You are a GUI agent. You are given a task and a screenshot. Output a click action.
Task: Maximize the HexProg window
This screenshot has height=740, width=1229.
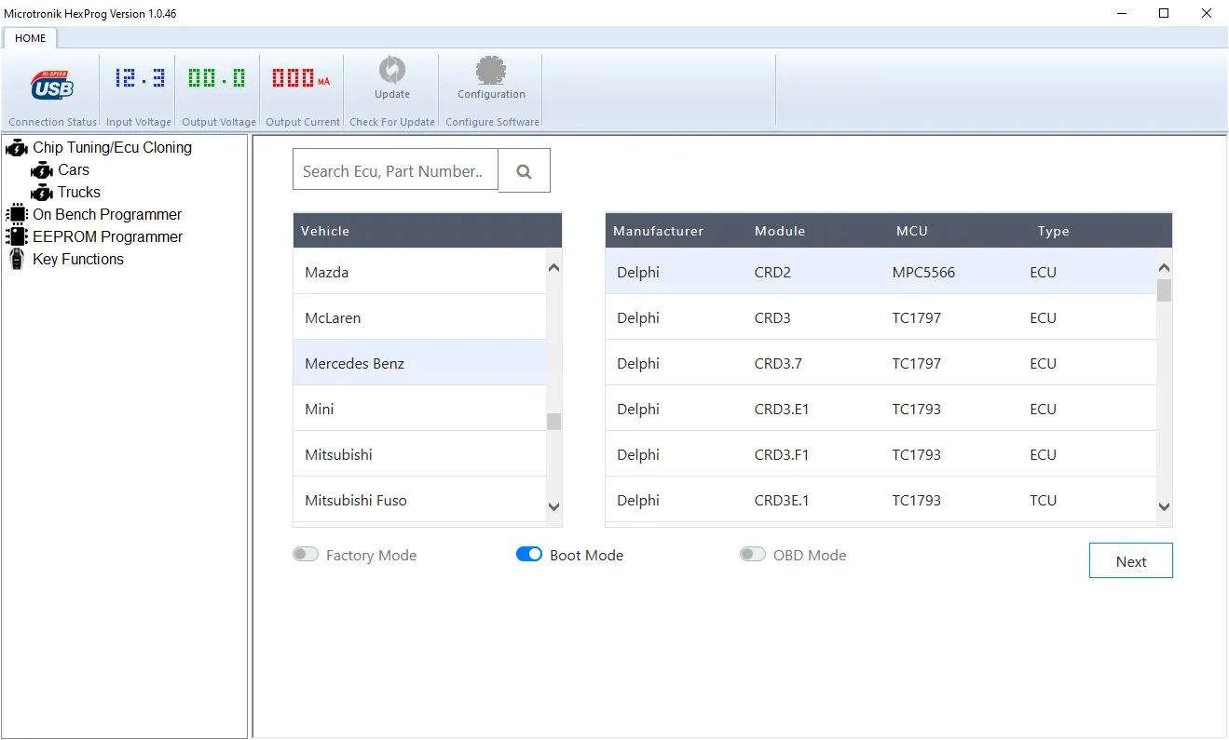click(x=1164, y=13)
